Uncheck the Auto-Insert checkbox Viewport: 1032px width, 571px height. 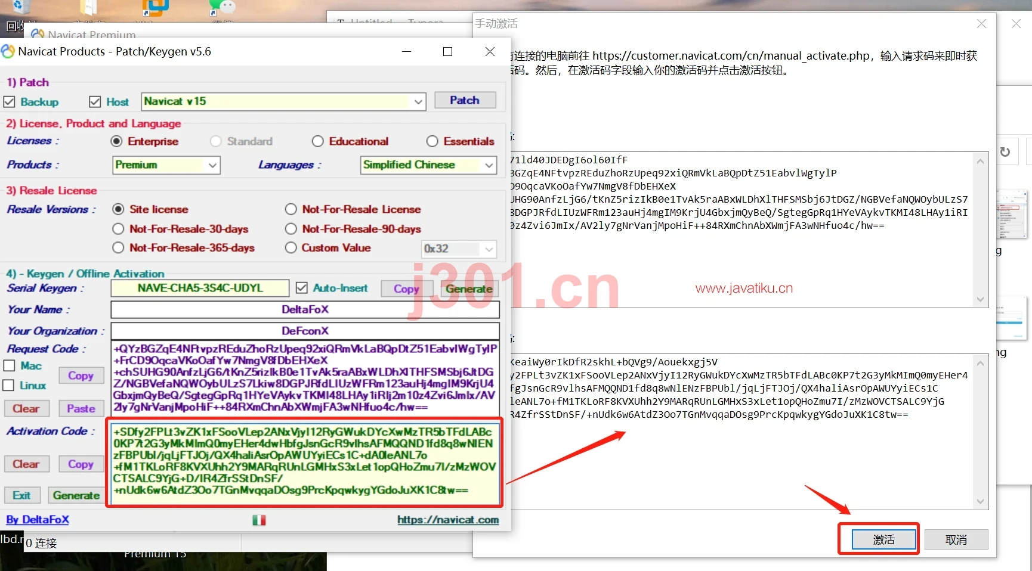302,288
